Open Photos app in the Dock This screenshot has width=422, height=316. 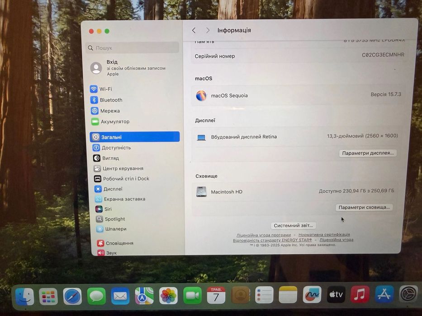coord(168,296)
